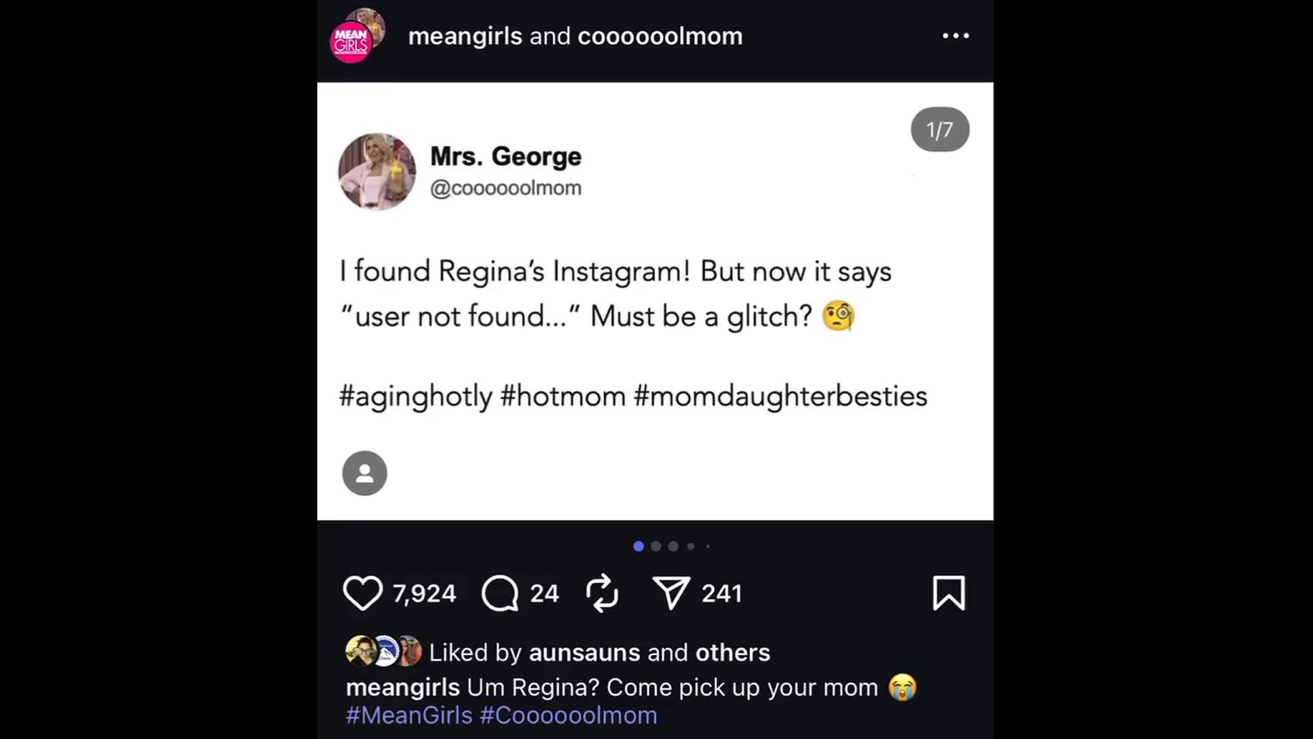Repost using the circular arrows icon

[x=602, y=593]
